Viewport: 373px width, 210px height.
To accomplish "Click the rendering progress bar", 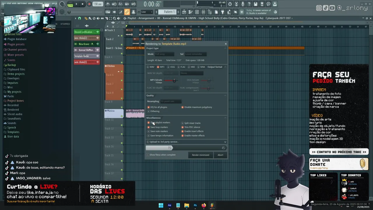I will 186,148.
